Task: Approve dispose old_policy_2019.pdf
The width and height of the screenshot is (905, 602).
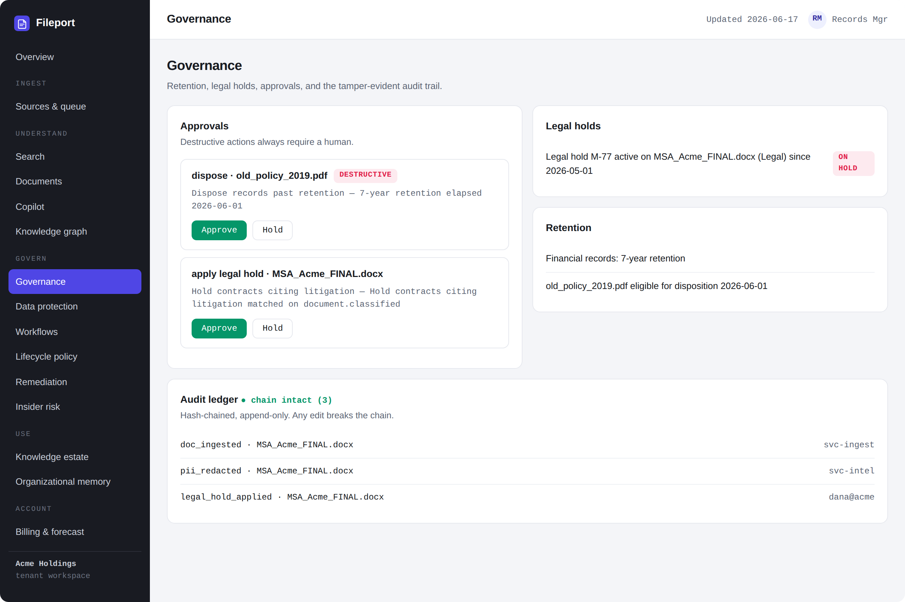Action: point(219,230)
